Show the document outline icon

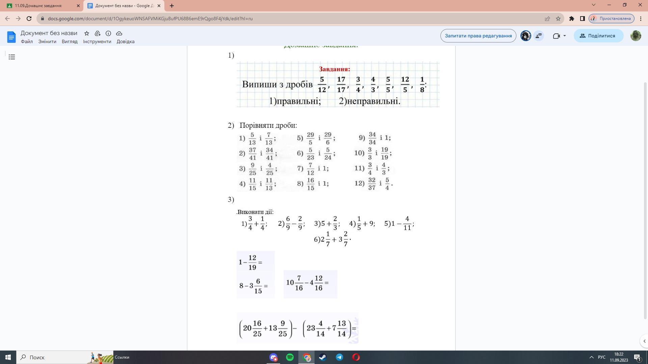[x=12, y=57]
